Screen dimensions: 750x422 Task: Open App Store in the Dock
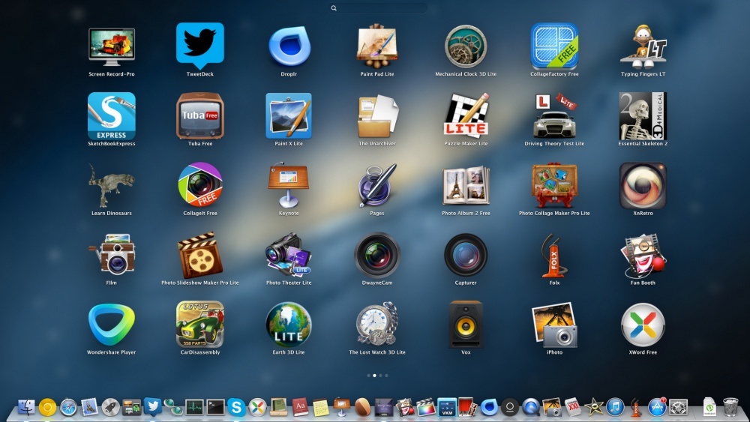point(657,407)
